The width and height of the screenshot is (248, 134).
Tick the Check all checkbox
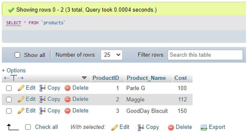tap(28, 127)
